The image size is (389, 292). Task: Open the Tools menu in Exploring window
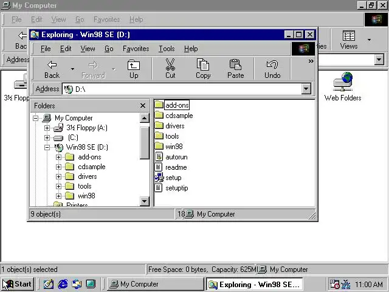pos(167,49)
